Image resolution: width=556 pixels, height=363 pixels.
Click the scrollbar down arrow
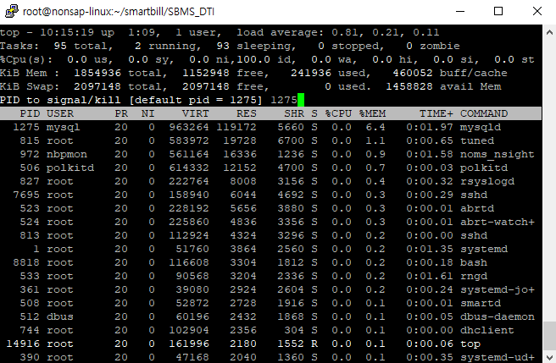click(x=549, y=356)
